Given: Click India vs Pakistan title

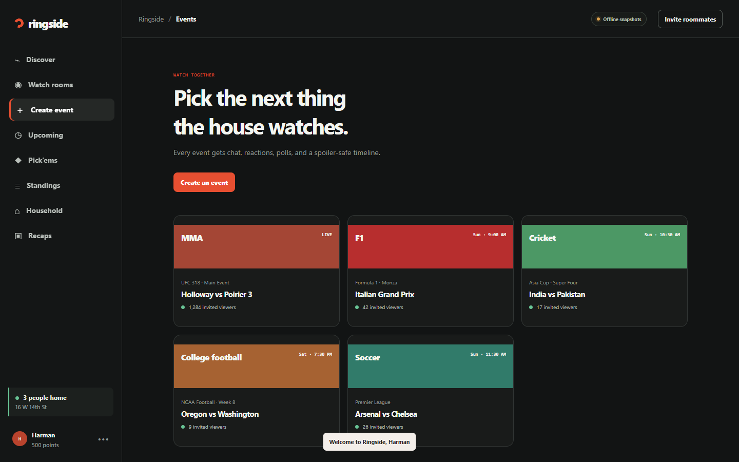Looking at the screenshot, I should click(x=557, y=295).
